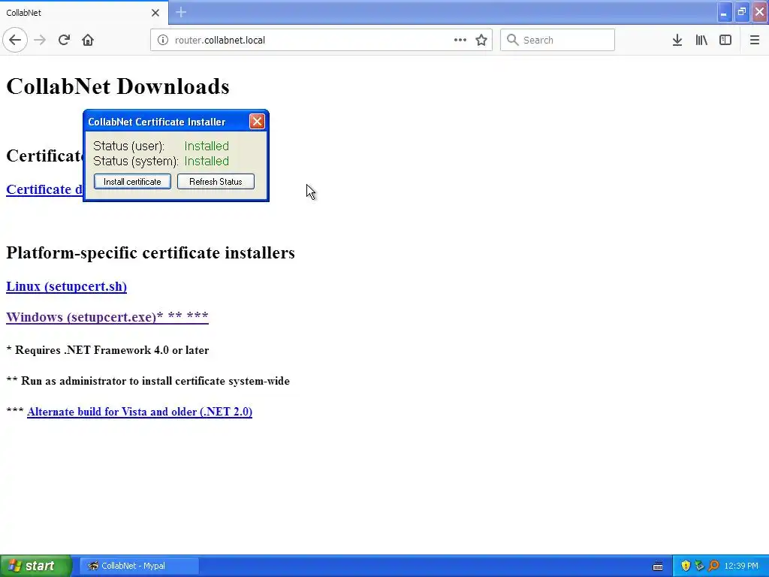Click the magnifier tray icon
Screen dimensions: 769x577
tap(713, 566)
